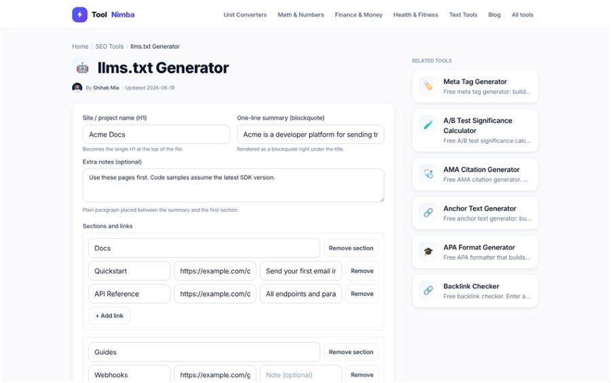Remove the Guides section
The width and height of the screenshot is (611, 383).
(x=351, y=352)
